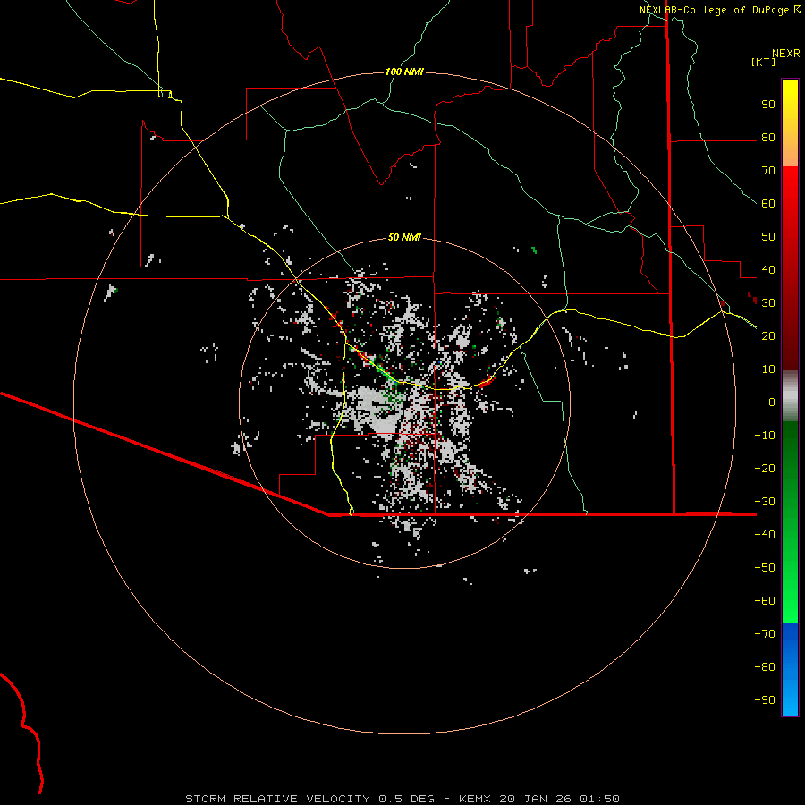Click the -60 value on velocity scale
This screenshot has width=805, height=805.
[x=765, y=601]
